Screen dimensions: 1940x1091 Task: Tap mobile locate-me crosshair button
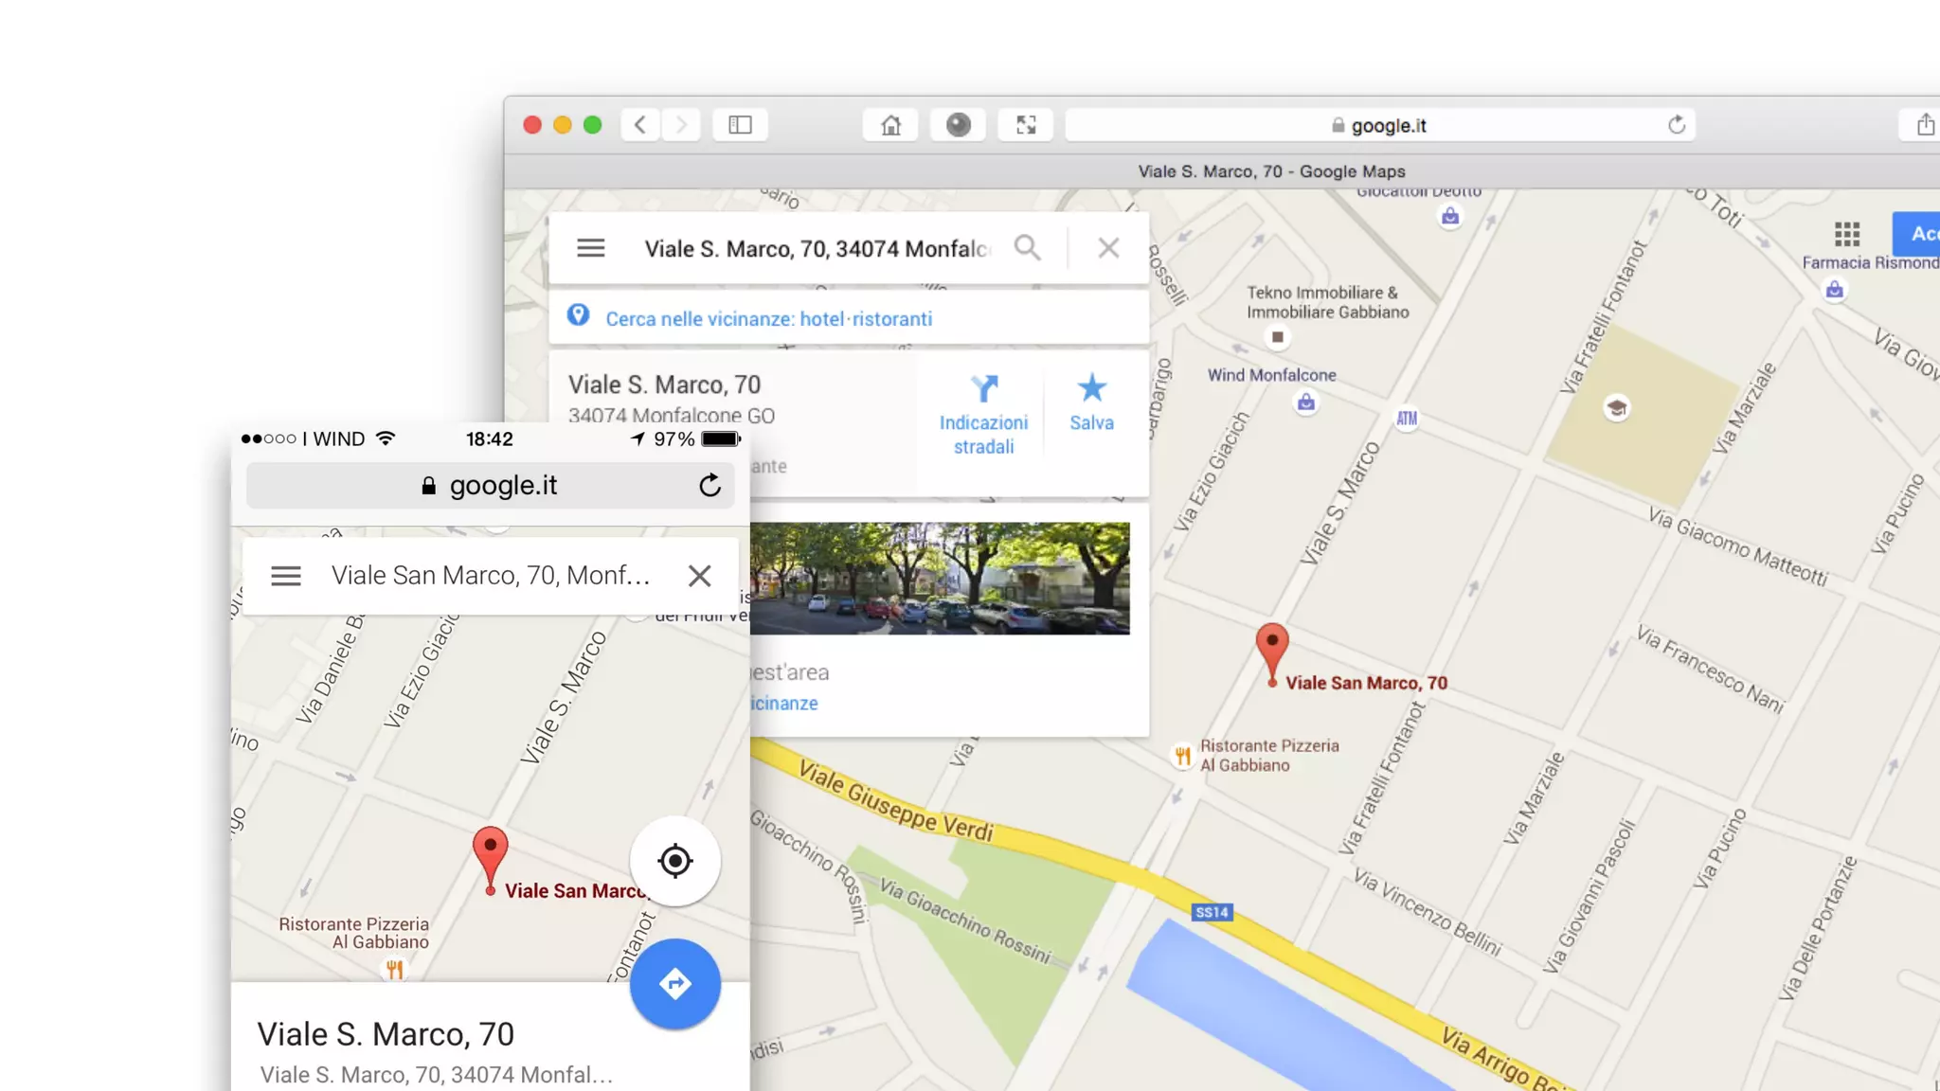tap(674, 861)
